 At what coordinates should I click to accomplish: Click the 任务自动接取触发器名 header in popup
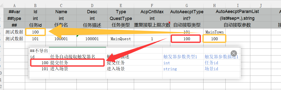click(x=77, y=57)
